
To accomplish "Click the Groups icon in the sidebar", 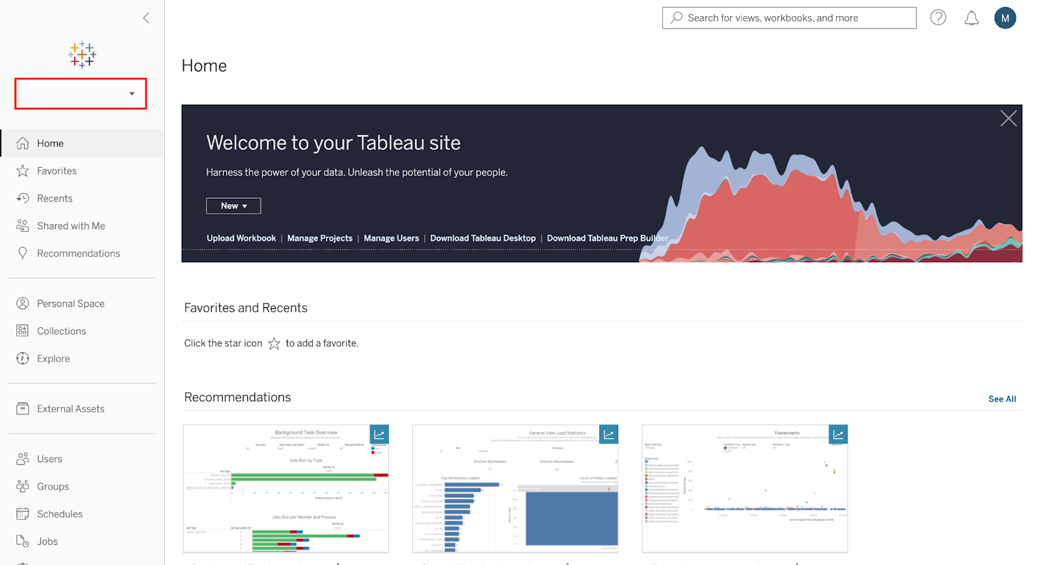I will coord(23,486).
